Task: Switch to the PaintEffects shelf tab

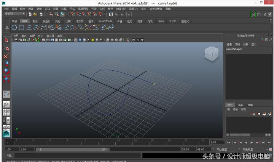Action: (105, 21)
